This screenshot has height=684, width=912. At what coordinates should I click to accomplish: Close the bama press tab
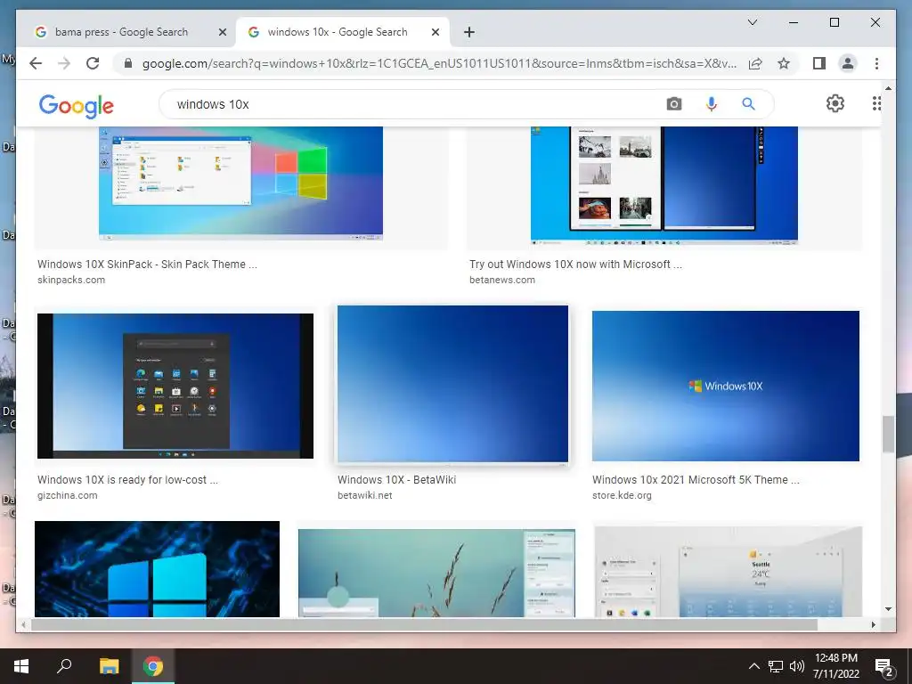222,33
